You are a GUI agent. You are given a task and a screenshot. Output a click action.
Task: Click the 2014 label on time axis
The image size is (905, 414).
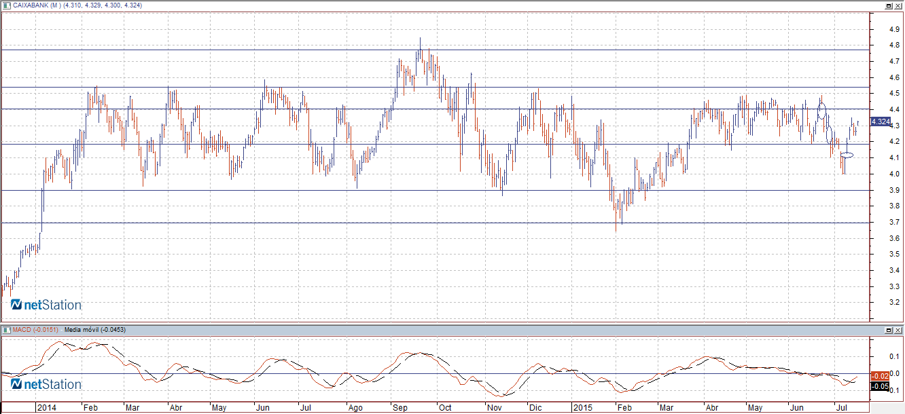point(46,408)
